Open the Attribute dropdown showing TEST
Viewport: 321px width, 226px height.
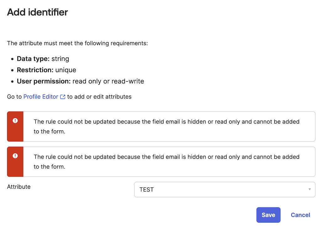224,189
